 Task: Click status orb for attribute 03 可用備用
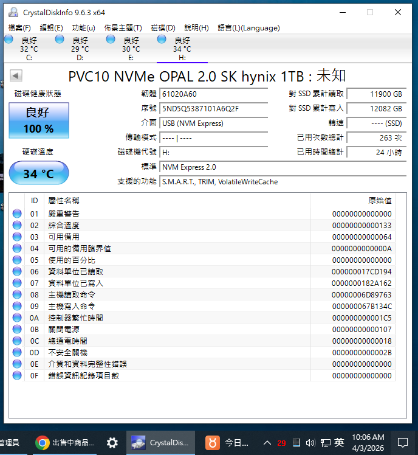[x=17, y=237]
